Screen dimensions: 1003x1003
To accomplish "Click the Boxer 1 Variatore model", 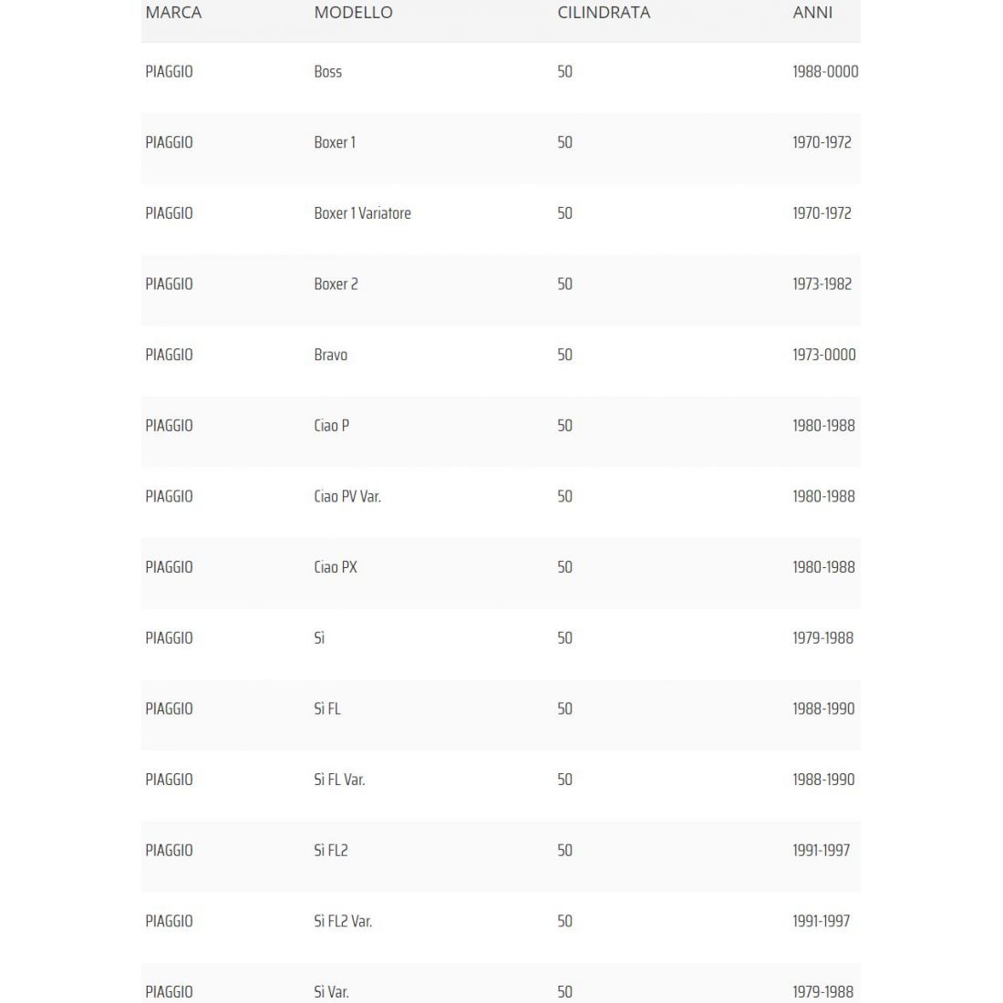I will [x=362, y=213].
